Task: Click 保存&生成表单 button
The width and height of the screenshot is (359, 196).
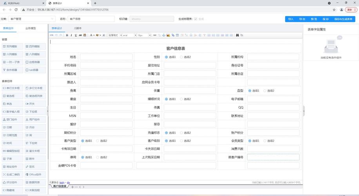Action: (343, 19)
